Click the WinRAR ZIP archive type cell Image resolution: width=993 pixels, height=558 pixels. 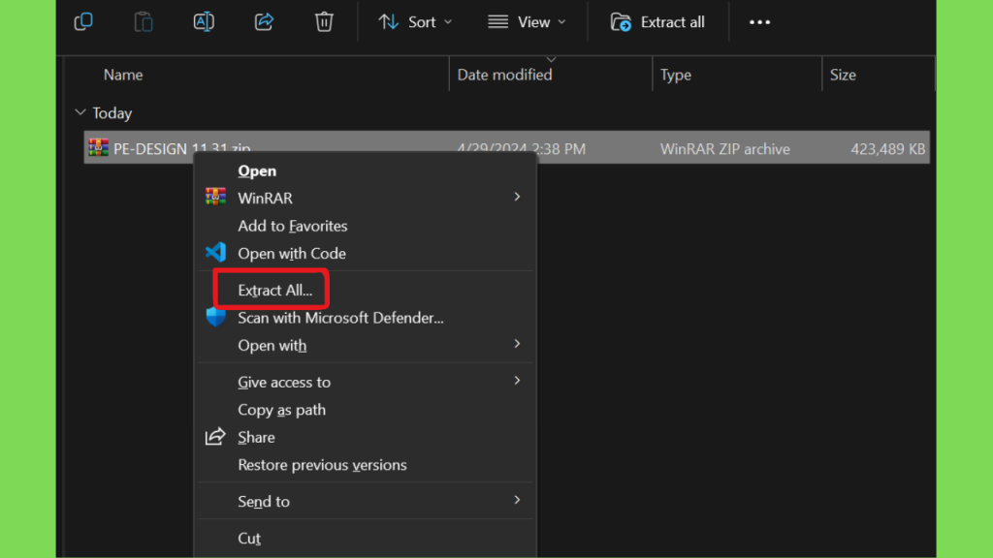(725, 148)
